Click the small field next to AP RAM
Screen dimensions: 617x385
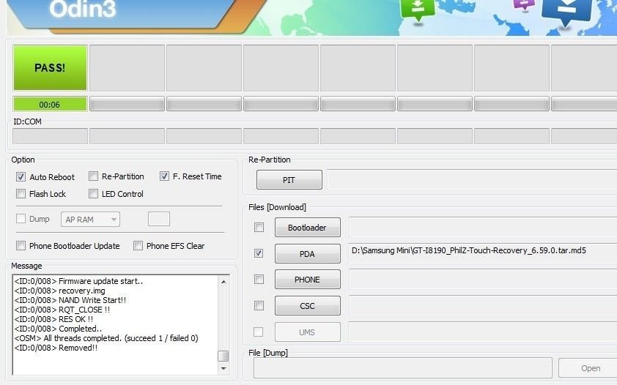pos(159,219)
